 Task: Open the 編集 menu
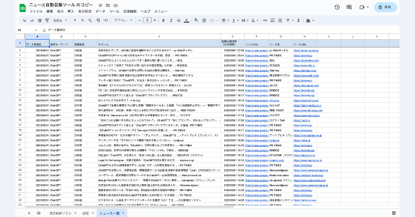point(50,12)
